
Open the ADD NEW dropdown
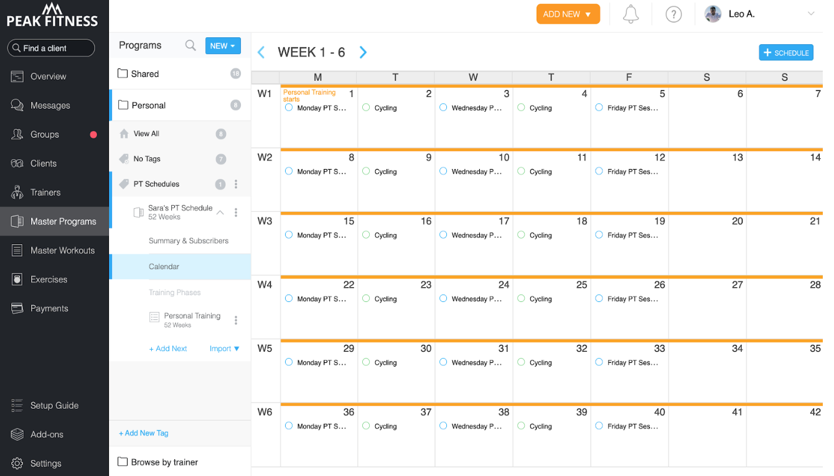click(568, 14)
